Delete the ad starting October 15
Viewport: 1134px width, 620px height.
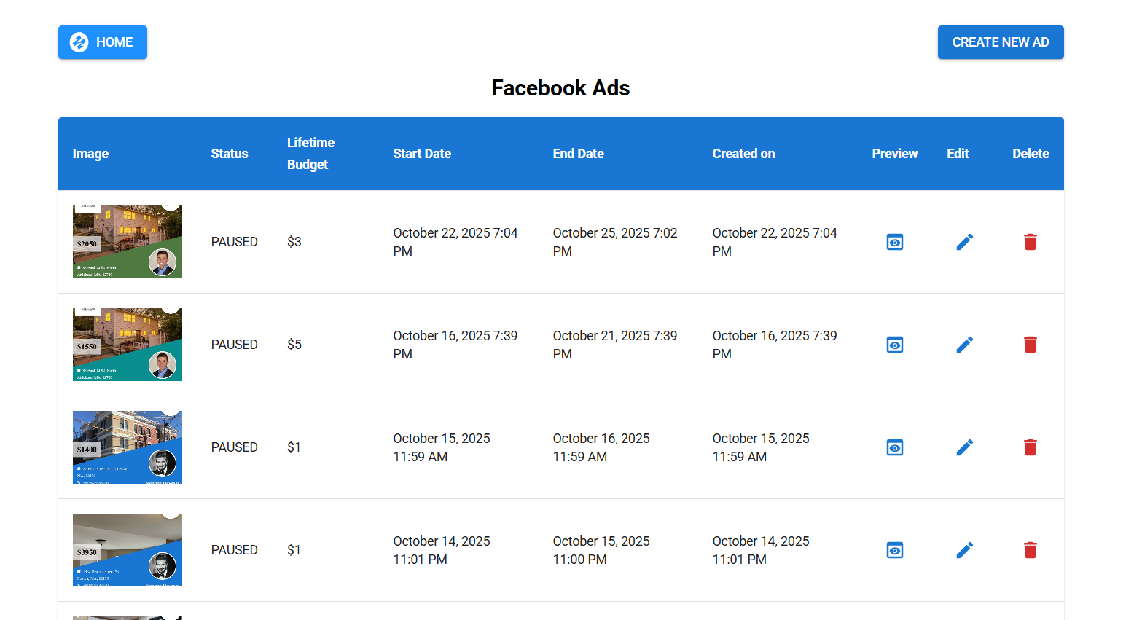tap(1030, 447)
